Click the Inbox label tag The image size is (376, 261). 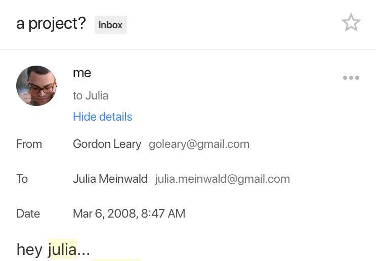[110, 25]
